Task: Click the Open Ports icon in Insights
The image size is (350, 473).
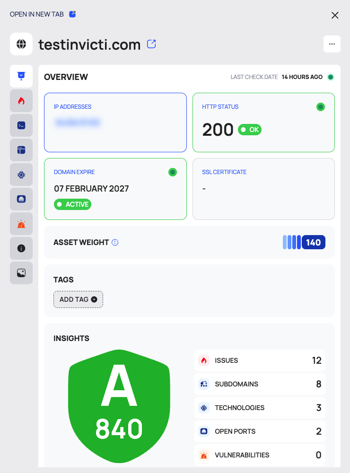Action: click(x=204, y=431)
